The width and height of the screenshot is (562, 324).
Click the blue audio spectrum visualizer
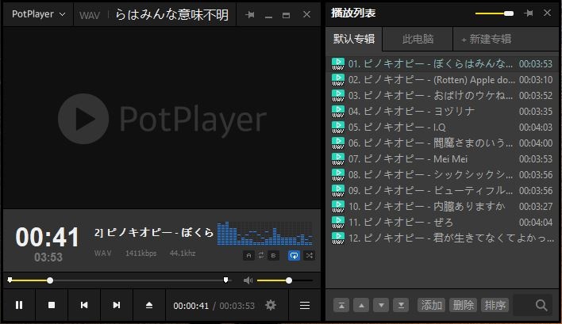(x=265, y=233)
